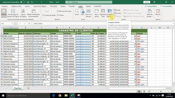Image resolution: width=175 pixels, height=98 pixels.
Task: Open the Foxit PDF tab
Action: click(x=98, y=6)
